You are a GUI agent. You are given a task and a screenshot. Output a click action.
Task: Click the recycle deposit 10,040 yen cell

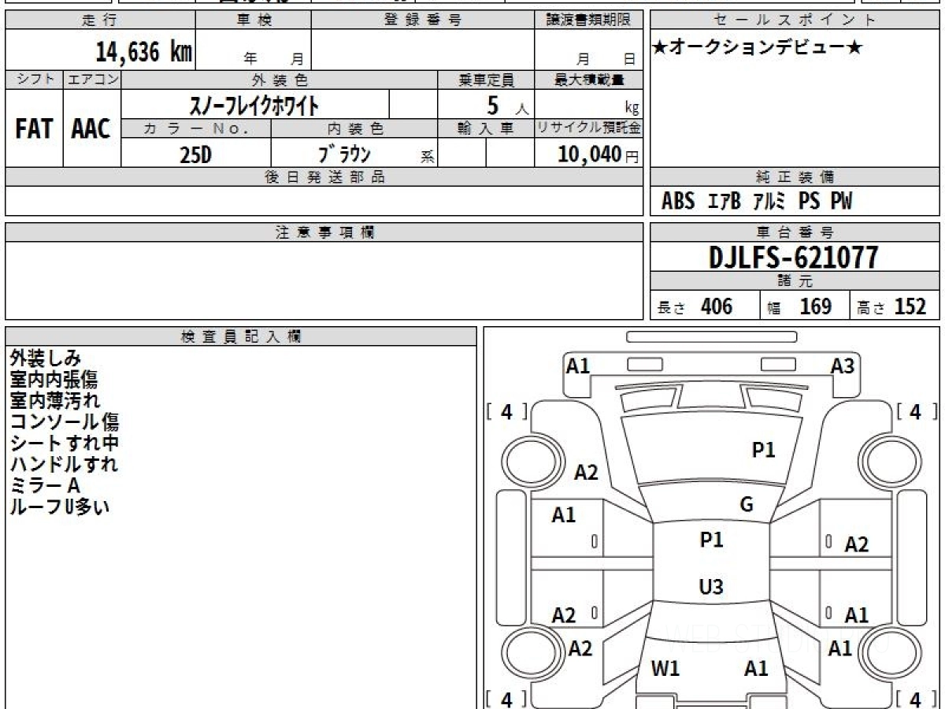click(x=587, y=154)
